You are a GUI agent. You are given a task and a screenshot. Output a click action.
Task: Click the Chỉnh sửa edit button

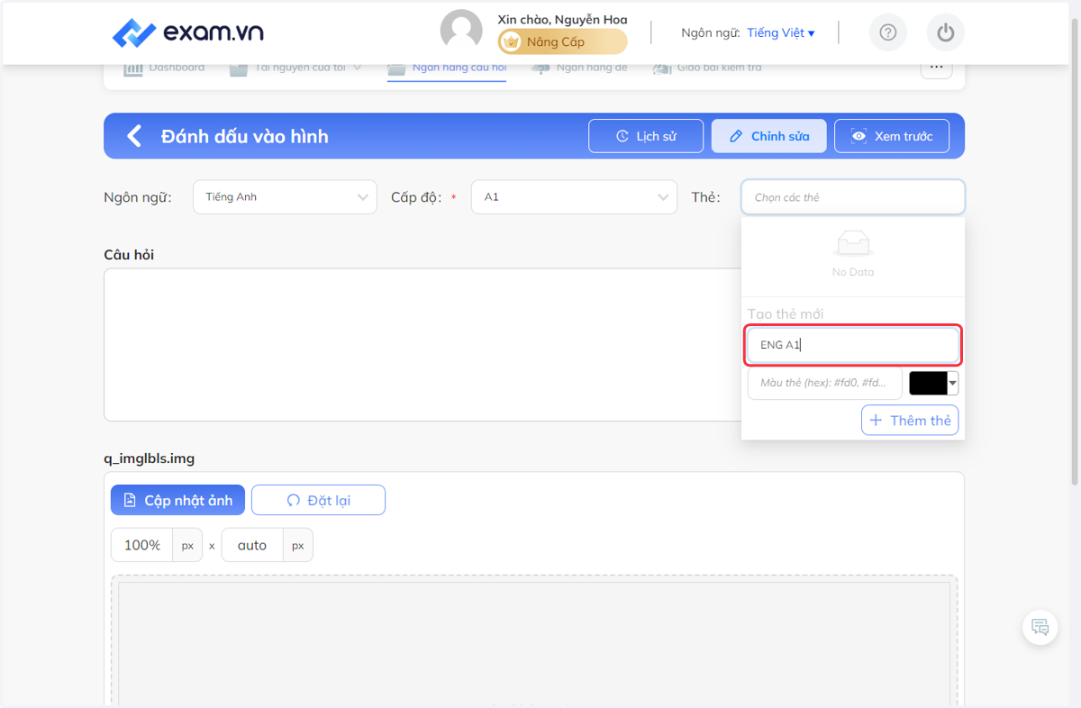[x=768, y=136]
